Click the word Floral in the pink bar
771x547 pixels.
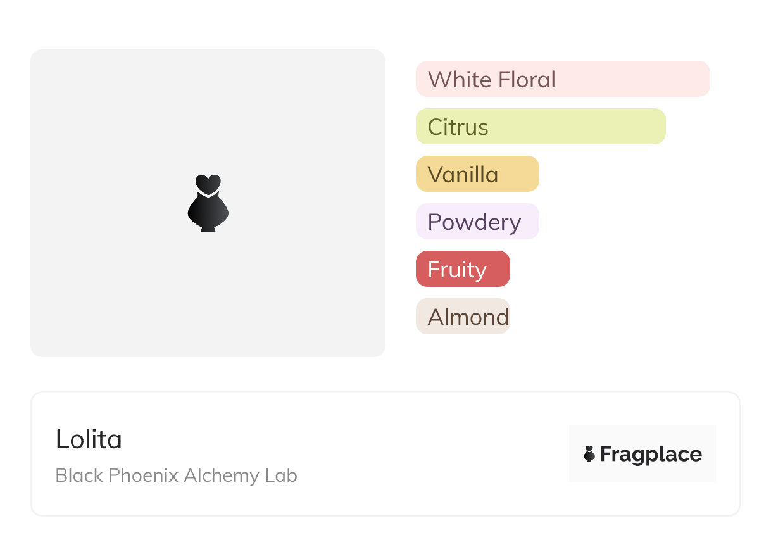[x=526, y=80]
